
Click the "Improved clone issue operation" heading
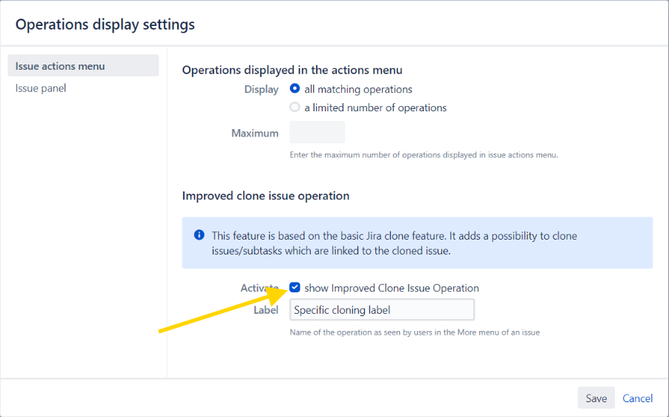click(x=266, y=196)
